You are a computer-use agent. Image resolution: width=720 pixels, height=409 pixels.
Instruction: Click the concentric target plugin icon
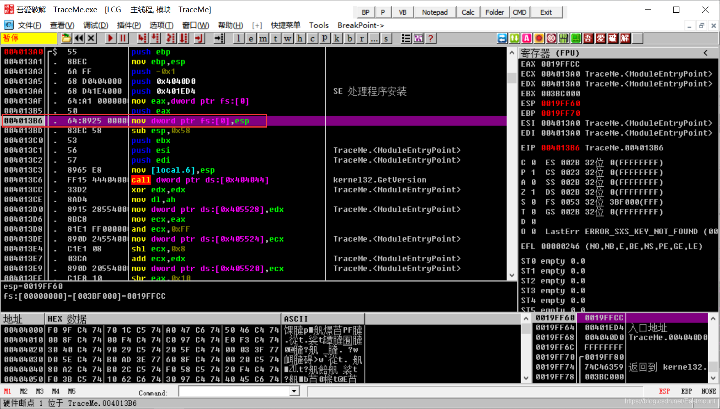coord(551,39)
